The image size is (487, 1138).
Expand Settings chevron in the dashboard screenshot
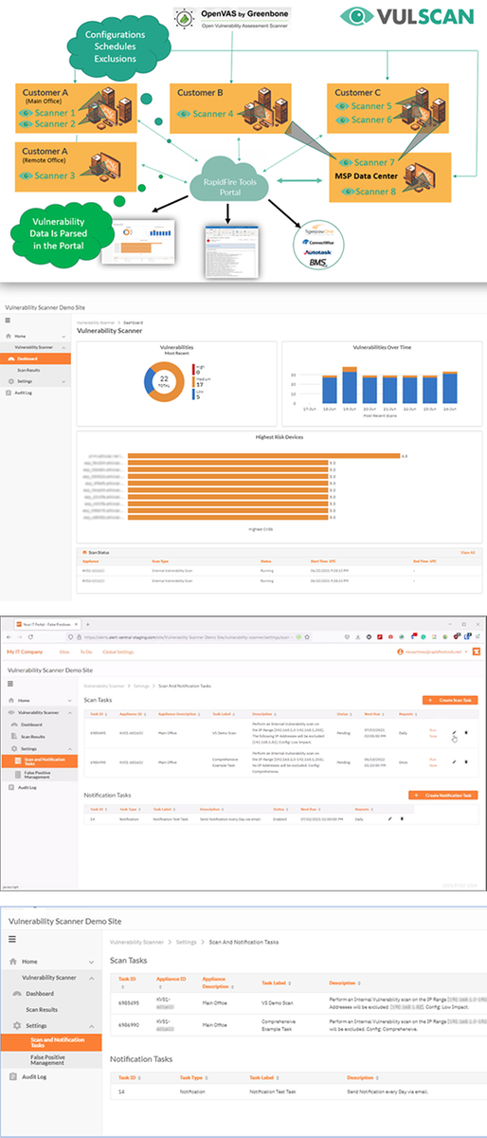coord(63,381)
